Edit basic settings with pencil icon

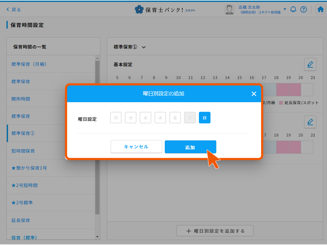click(x=310, y=65)
